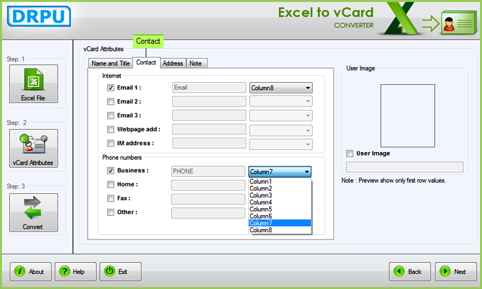
Task: Uncheck the Business phone checkbox
Action: point(110,170)
